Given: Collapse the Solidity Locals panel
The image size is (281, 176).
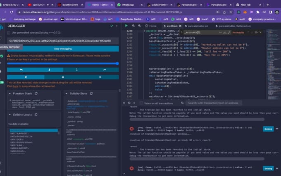Looking at the screenshot, I should (x=10, y=114).
